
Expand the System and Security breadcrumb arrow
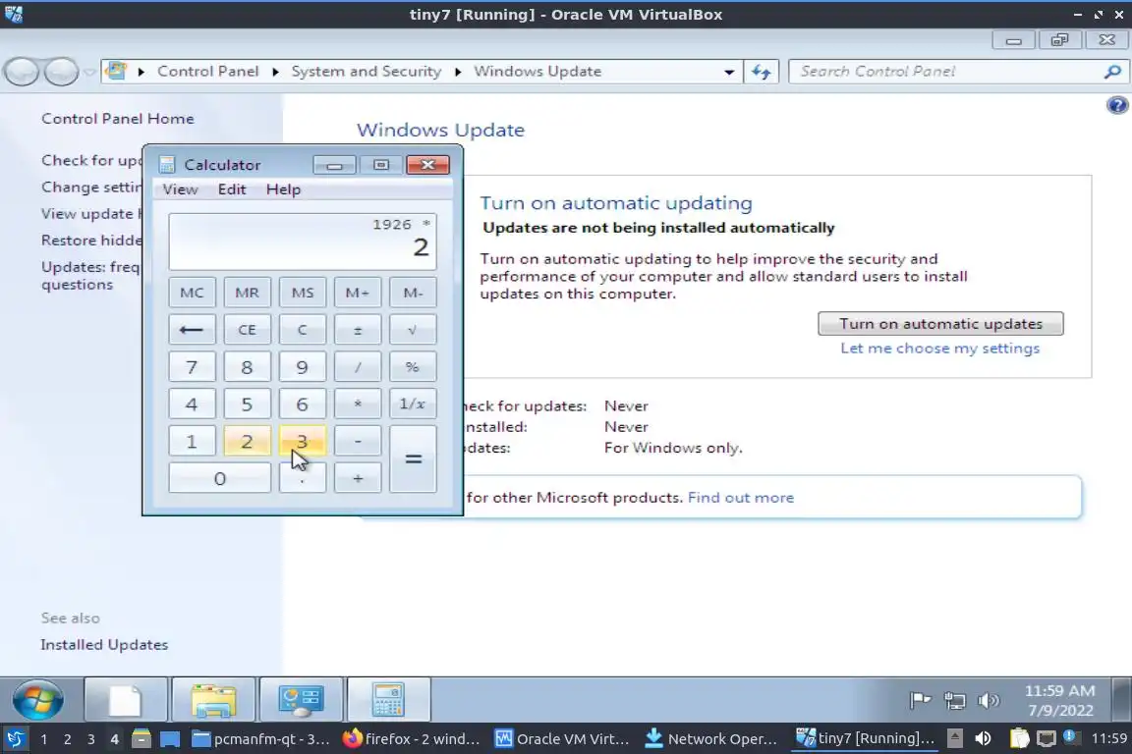click(x=458, y=72)
